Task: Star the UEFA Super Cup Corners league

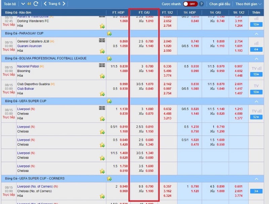Action: pos(109,178)
